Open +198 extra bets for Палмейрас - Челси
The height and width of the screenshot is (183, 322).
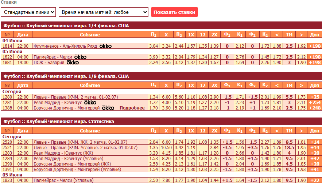pos(315,57)
